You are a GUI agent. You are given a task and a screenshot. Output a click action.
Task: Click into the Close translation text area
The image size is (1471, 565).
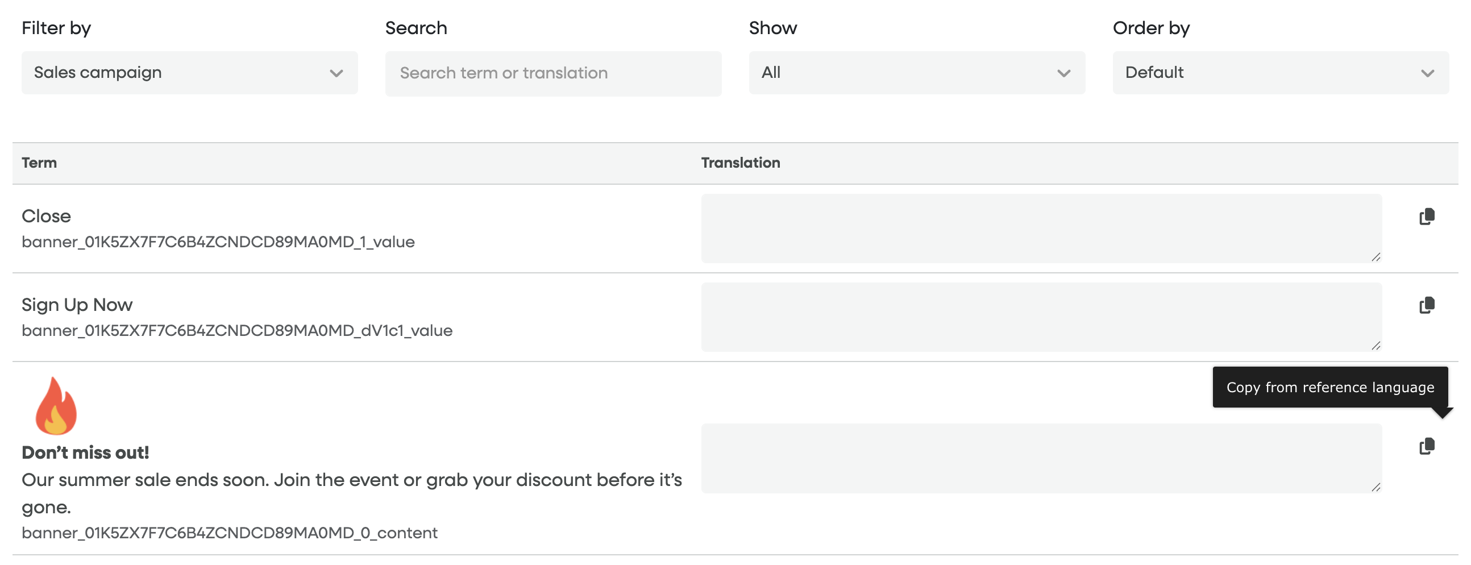[x=1040, y=229]
